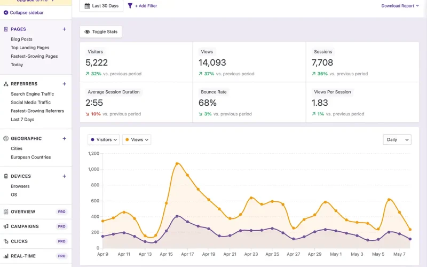The image size is (427, 267).
Task: Click the plus icon beside Devices
Action: click(x=64, y=176)
